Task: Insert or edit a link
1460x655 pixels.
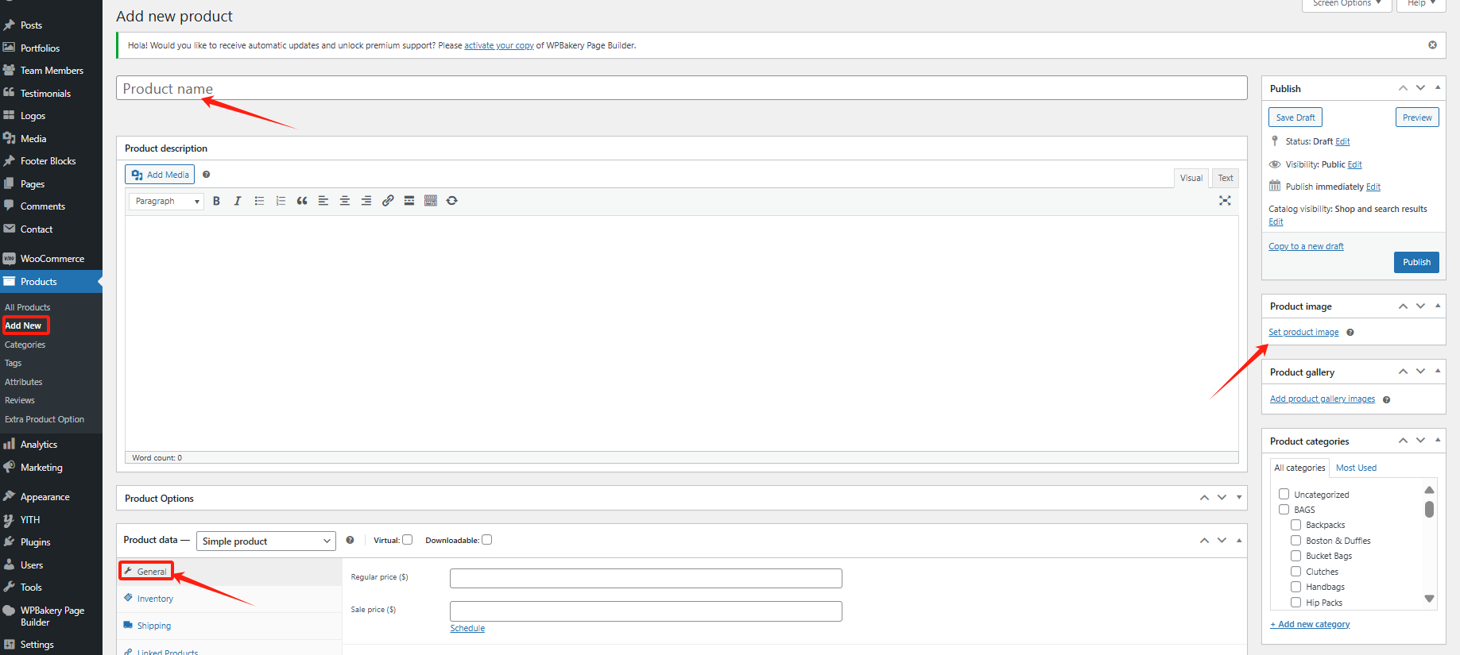Action: (x=388, y=201)
